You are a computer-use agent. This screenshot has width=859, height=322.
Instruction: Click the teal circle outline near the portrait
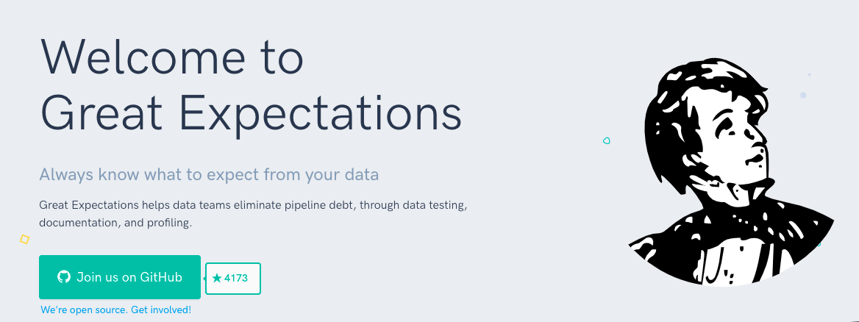point(607,140)
